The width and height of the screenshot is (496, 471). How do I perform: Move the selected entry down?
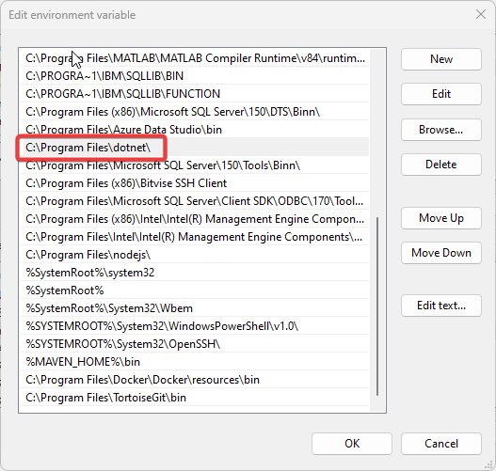[x=441, y=253]
